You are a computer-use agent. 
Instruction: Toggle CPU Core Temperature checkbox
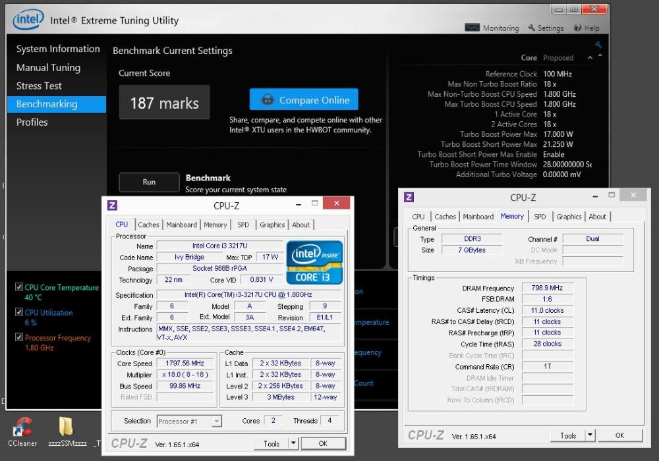click(x=19, y=286)
